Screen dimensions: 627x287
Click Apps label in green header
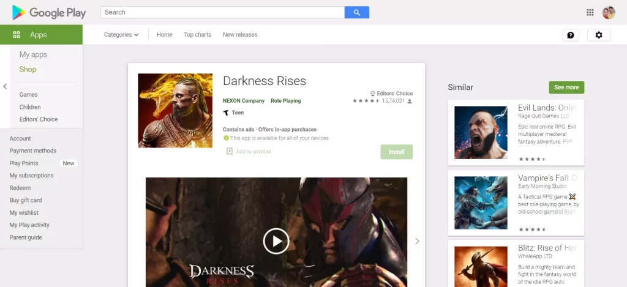(39, 35)
